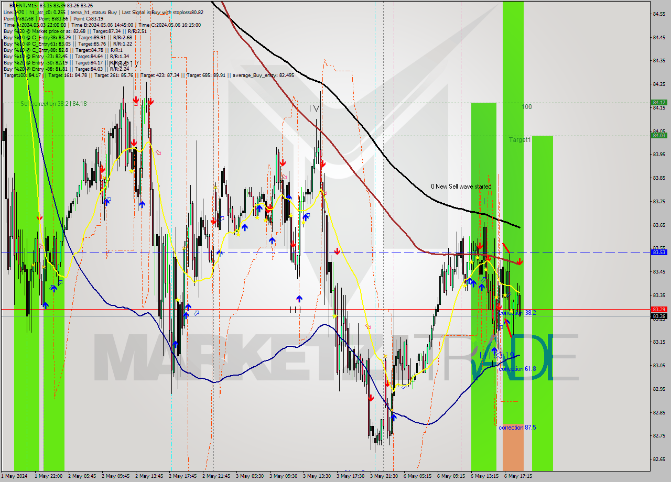Select the red arrow above the highest 2 May candle
This screenshot has width=671, height=482.
tap(136, 100)
